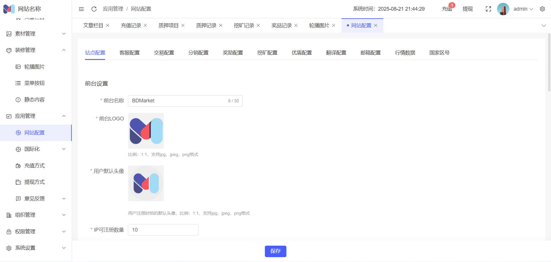Click the admin avatar picture

click(x=503, y=9)
